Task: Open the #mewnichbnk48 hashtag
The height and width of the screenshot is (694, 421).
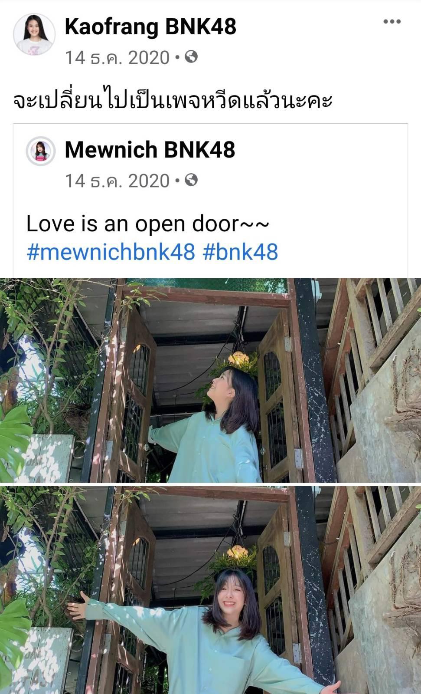Action: 111,252
